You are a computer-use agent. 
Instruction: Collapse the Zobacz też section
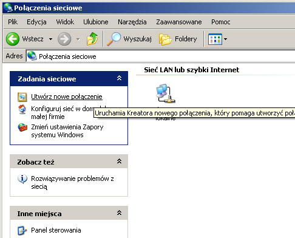pyautogui.click(x=119, y=161)
